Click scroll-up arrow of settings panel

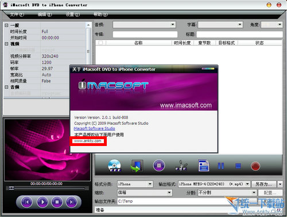click(88, 25)
